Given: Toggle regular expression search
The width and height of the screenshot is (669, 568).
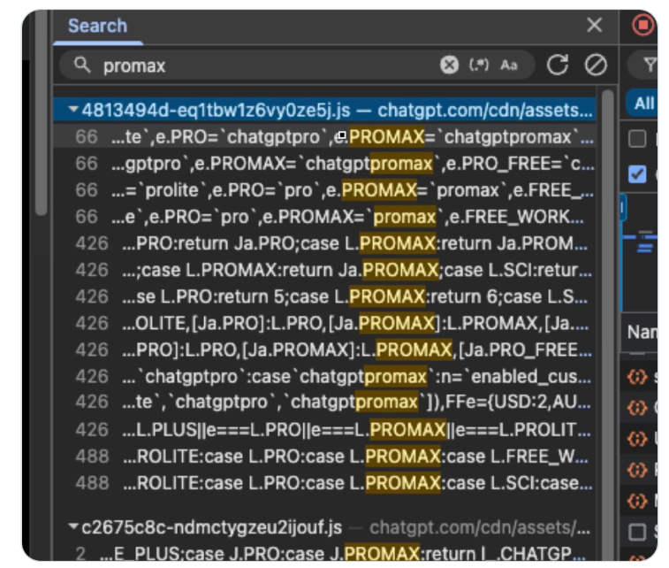Looking at the screenshot, I should coord(479,65).
